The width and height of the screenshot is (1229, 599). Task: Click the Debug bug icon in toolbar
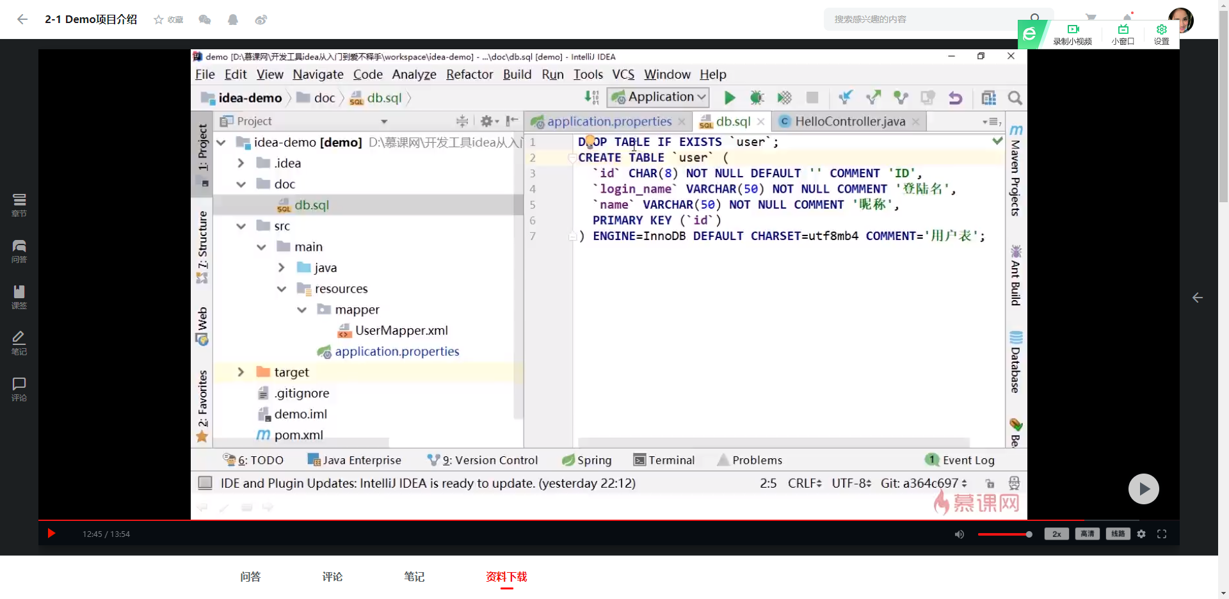tap(757, 97)
